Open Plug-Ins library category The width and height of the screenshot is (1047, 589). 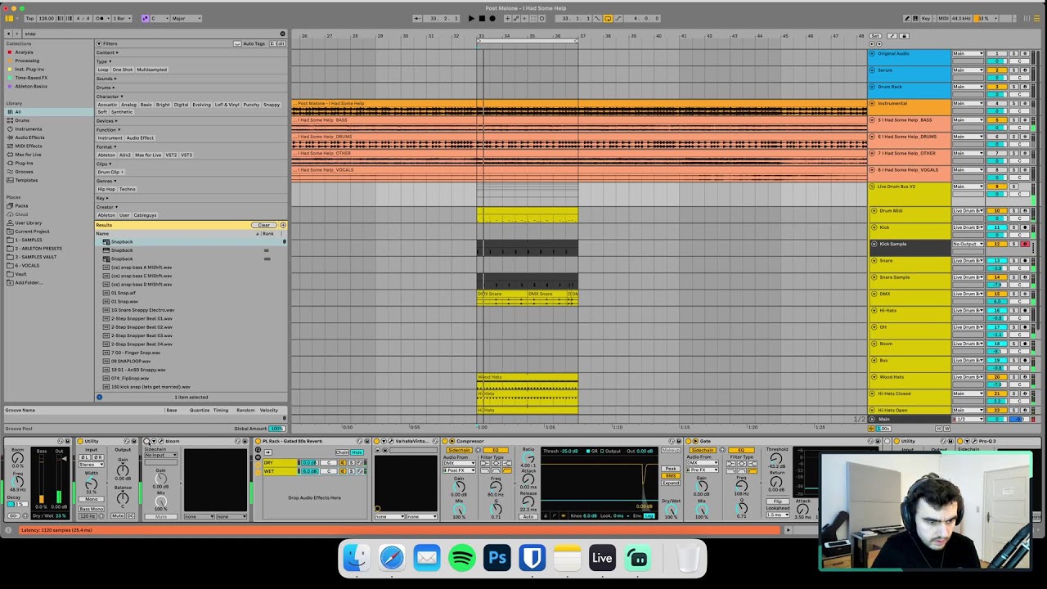pyautogui.click(x=24, y=163)
